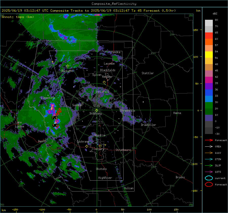Click the Lake Louise label
The width and height of the screenshot is (228, 213).
(20, 124)
